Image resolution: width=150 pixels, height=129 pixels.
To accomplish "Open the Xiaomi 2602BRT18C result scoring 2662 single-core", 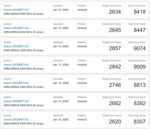I will tap(16, 101).
